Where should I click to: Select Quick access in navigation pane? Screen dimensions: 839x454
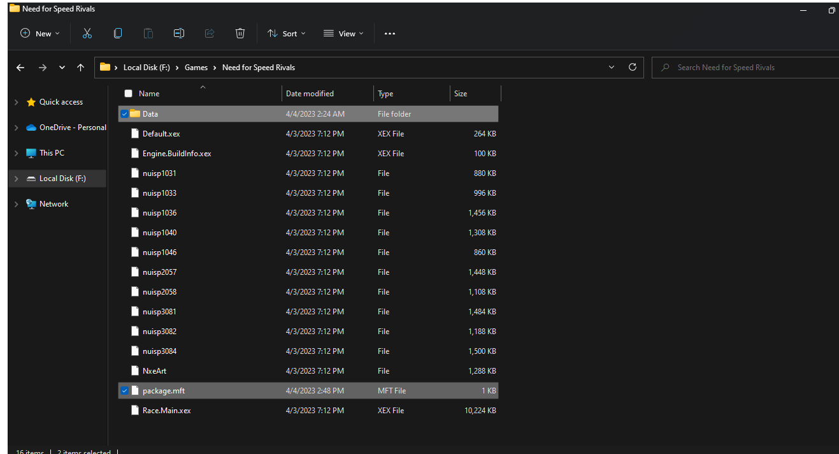(x=61, y=102)
